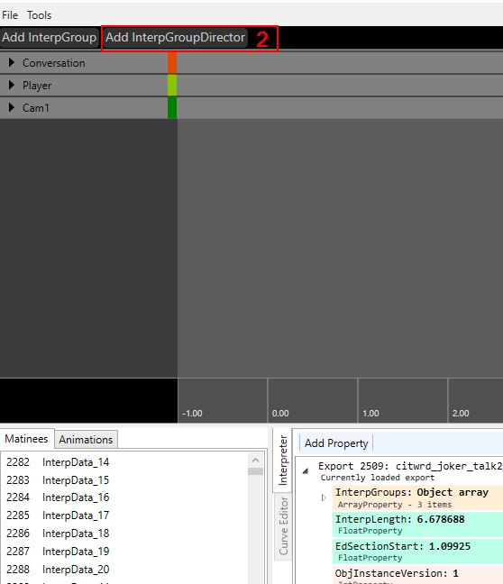This screenshot has height=584, width=503.
Task: Select the ObjInstanceVersion property row
Action: tap(417, 575)
